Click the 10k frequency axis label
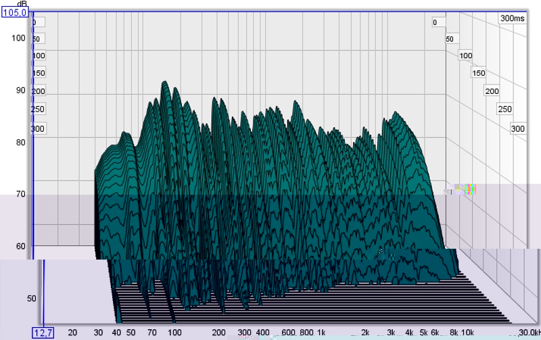The image size is (541, 340). click(467, 333)
